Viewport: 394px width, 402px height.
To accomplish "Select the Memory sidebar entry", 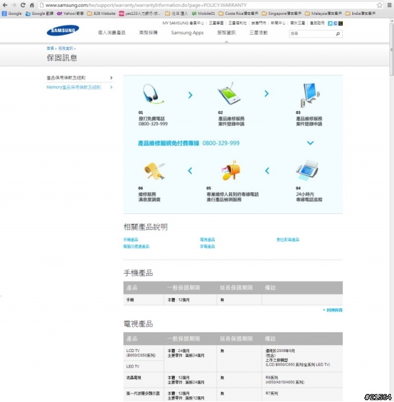I will 74,87.
